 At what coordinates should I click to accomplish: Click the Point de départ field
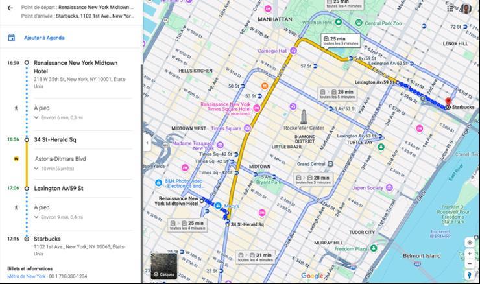click(x=77, y=7)
